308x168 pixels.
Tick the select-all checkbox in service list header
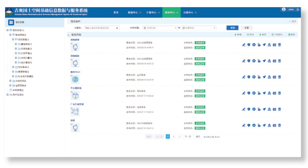click(x=68, y=35)
